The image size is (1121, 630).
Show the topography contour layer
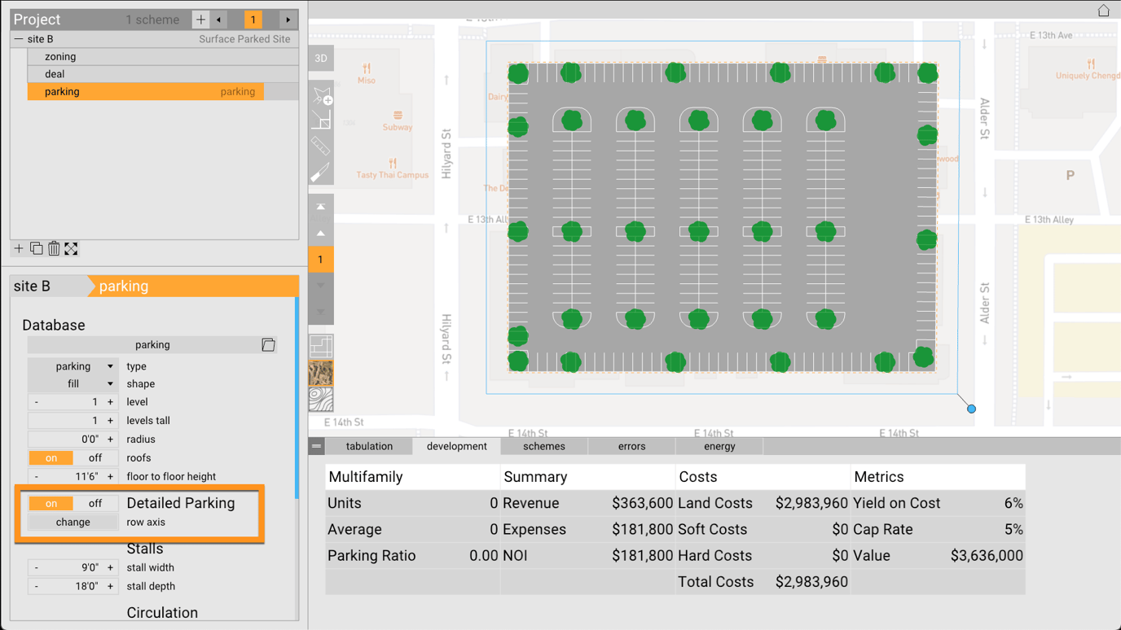tap(321, 400)
